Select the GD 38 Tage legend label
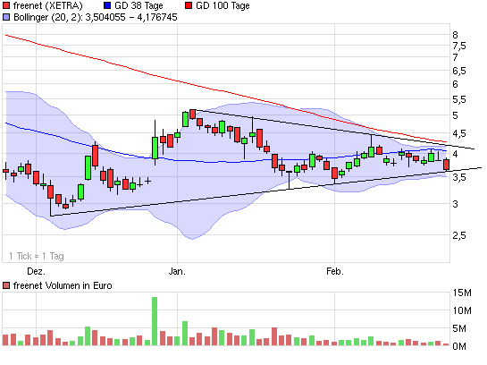Viewport: 487px width, 365px height. pyautogui.click(x=139, y=5)
